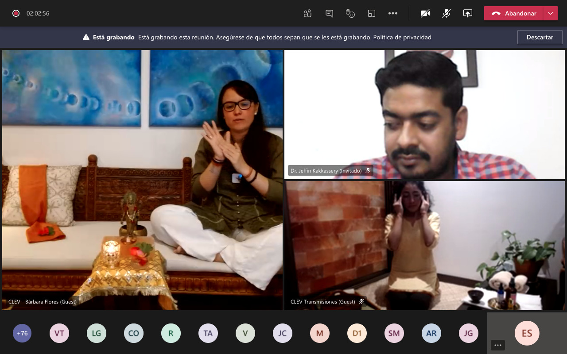Toggle the camera on
This screenshot has width=567, height=354.
coord(425,13)
